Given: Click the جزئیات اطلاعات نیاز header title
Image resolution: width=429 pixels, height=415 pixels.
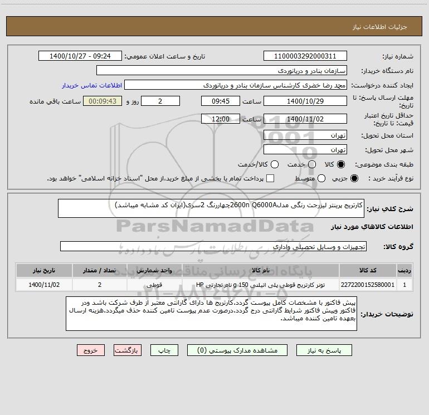Looking at the screenshot, I should tap(379, 27).
